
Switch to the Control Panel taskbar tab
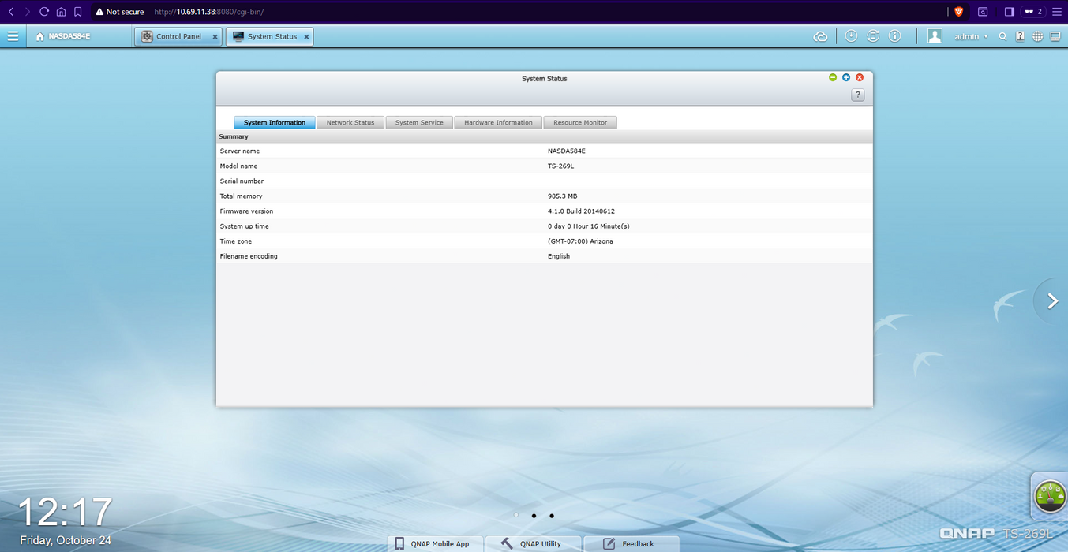178,36
